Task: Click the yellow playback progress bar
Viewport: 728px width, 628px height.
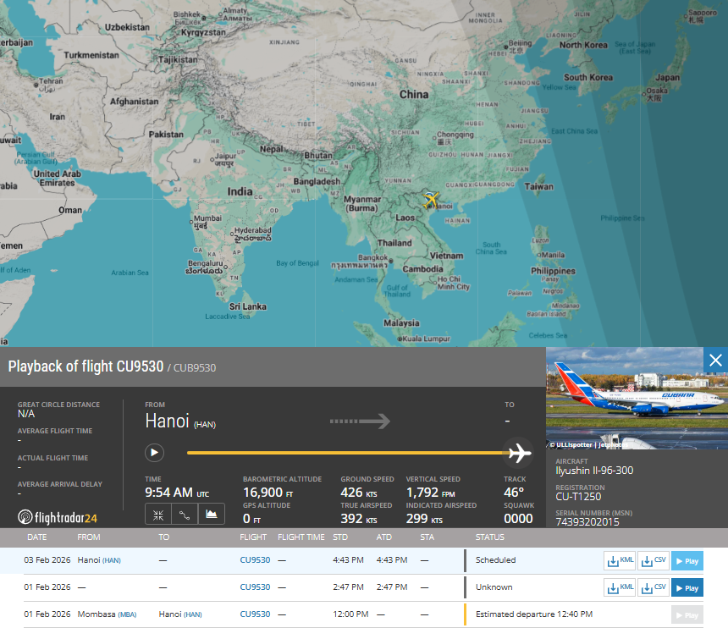Action: tap(346, 453)
